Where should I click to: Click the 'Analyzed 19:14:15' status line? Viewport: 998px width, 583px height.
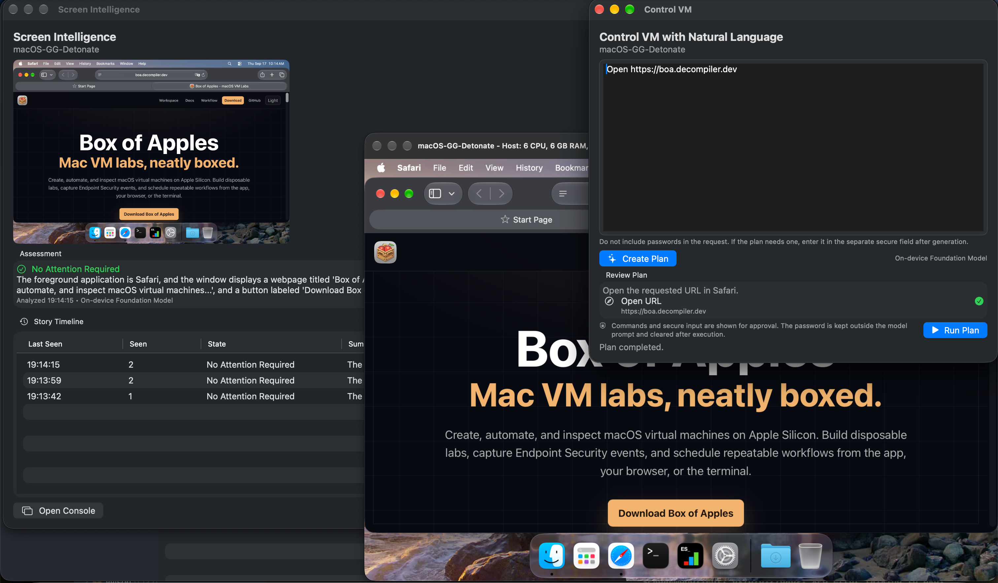click(x=95, y=300)
